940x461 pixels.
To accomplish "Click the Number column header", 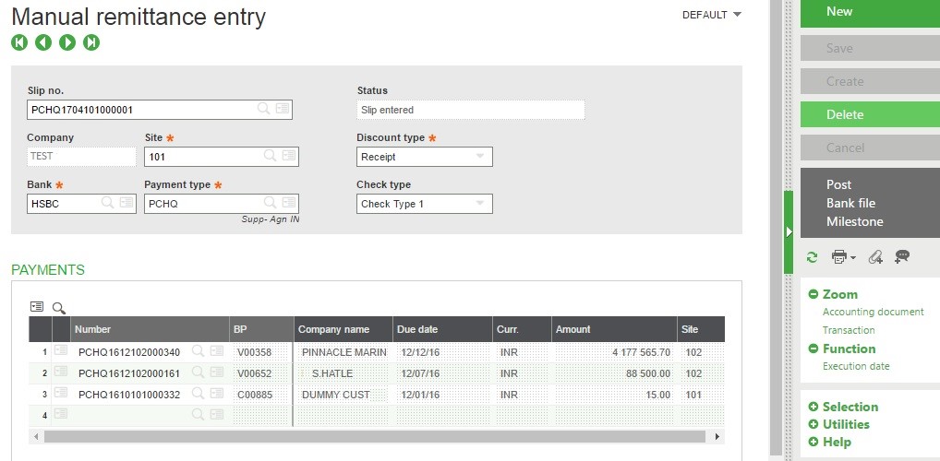I will [150, 329].
